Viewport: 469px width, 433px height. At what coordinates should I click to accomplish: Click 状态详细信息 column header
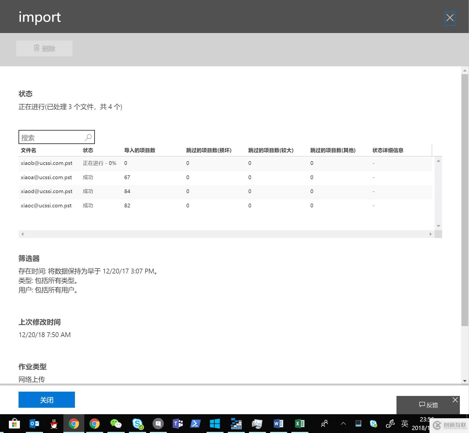(388, 150)
